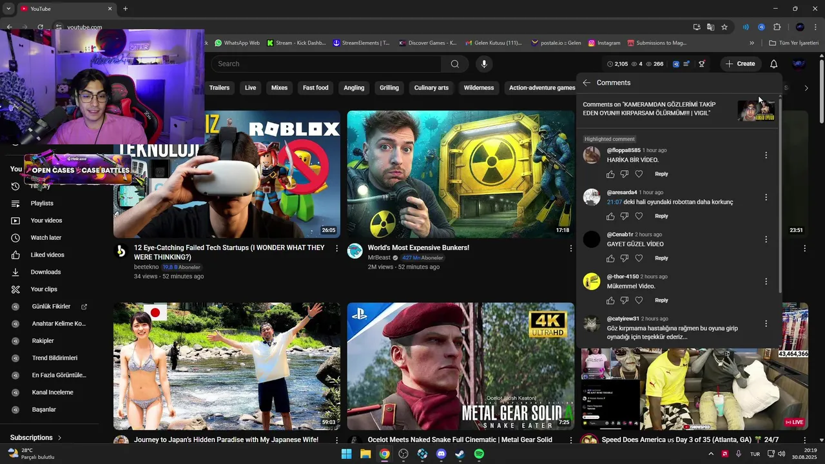This screenshot has width=825, height=464.
Task: Select the Grilling filter chip
Action: tap(389, 88)
